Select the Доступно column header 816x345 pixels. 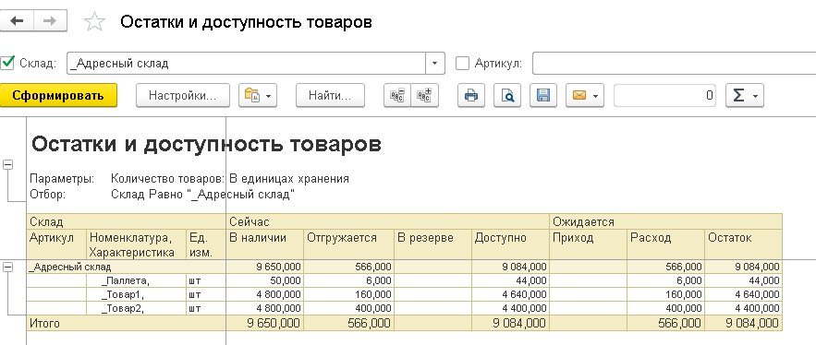coord(510,244)
